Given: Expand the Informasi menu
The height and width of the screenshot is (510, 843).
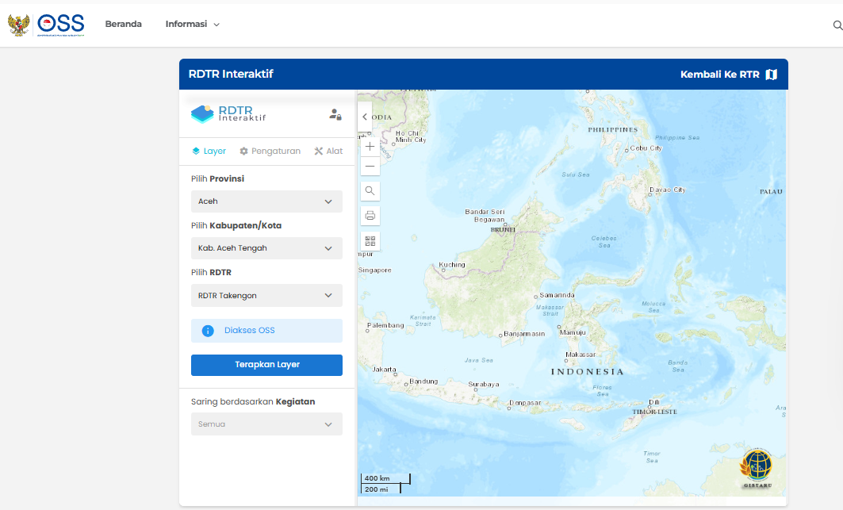Looking at the screenshot, I should [x=192, y=25].
